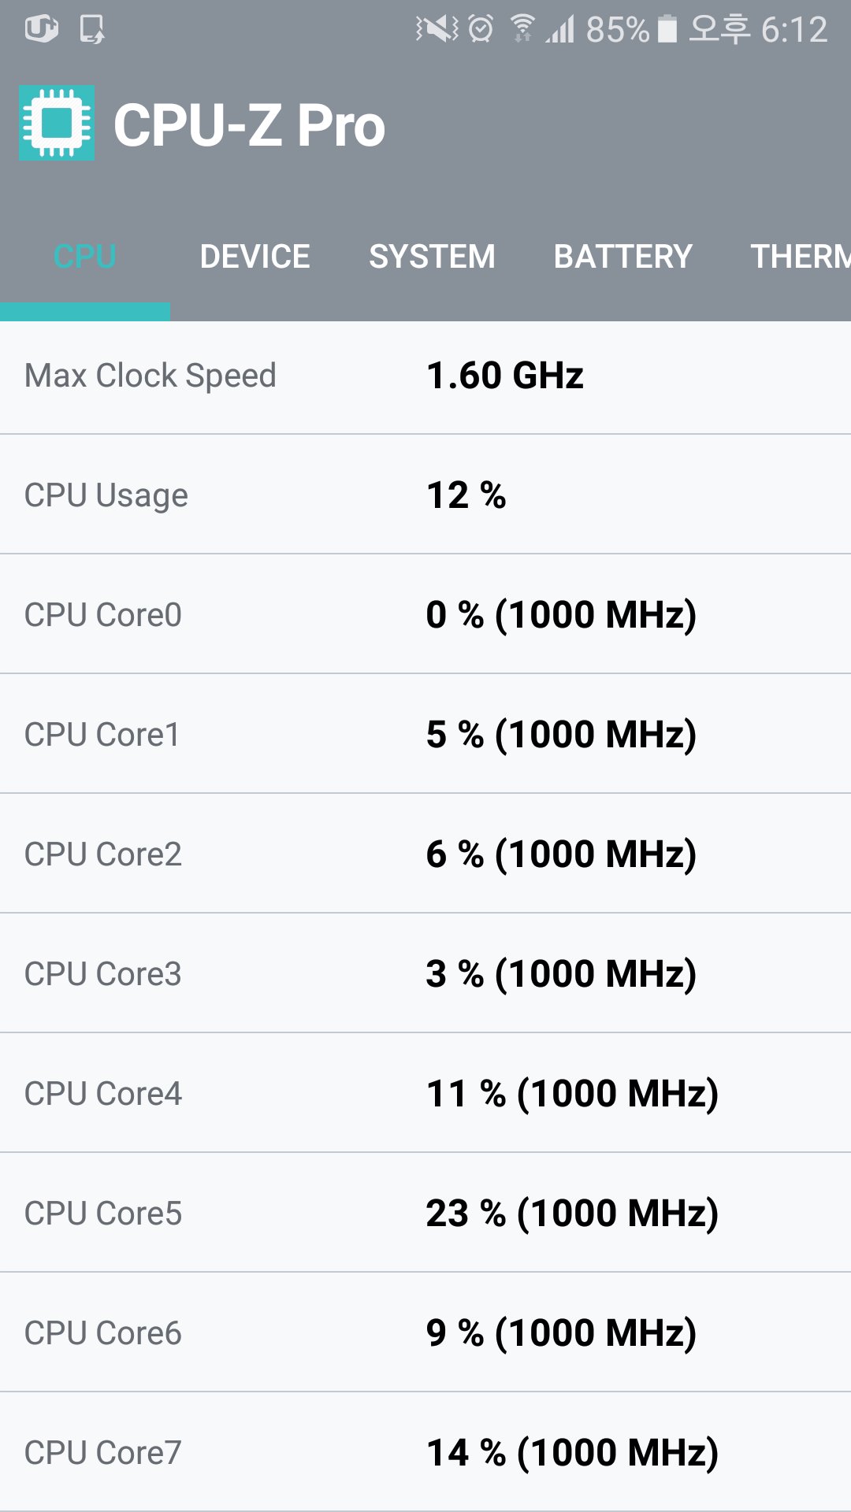Tap the Wi-Fi icon in the status bar
This screenshot has width=851, height=1512.
(x=522, y=28)
